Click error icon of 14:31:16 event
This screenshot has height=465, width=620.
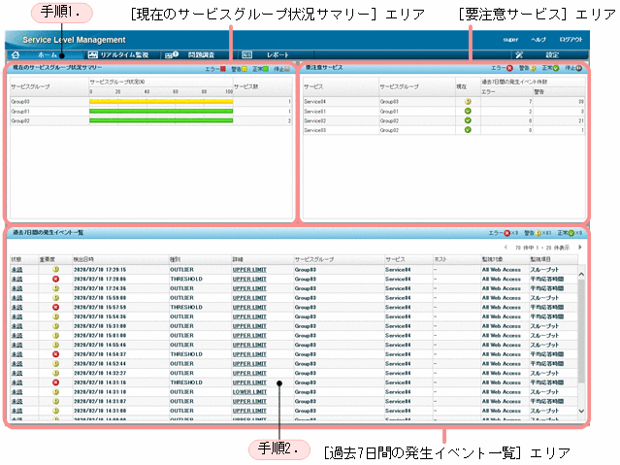[55, 382]
